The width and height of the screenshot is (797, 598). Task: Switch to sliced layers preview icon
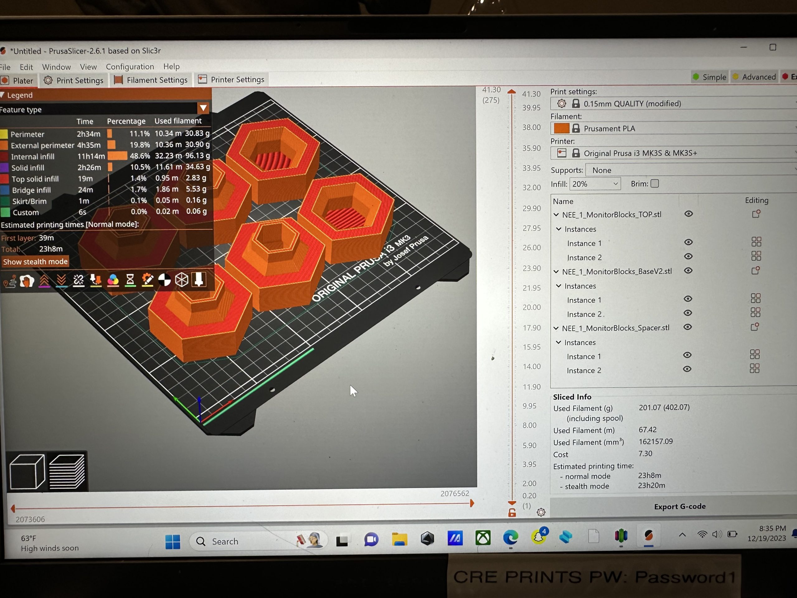(x=67, y=472)
